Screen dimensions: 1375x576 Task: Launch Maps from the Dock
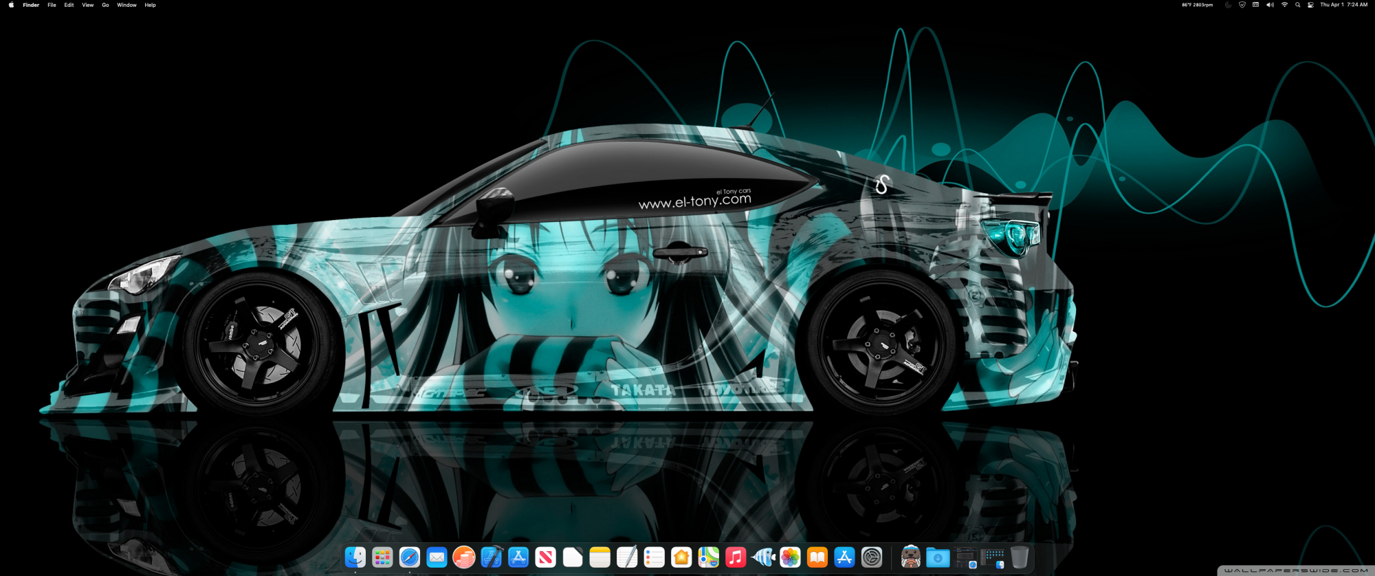click(708, 557)
